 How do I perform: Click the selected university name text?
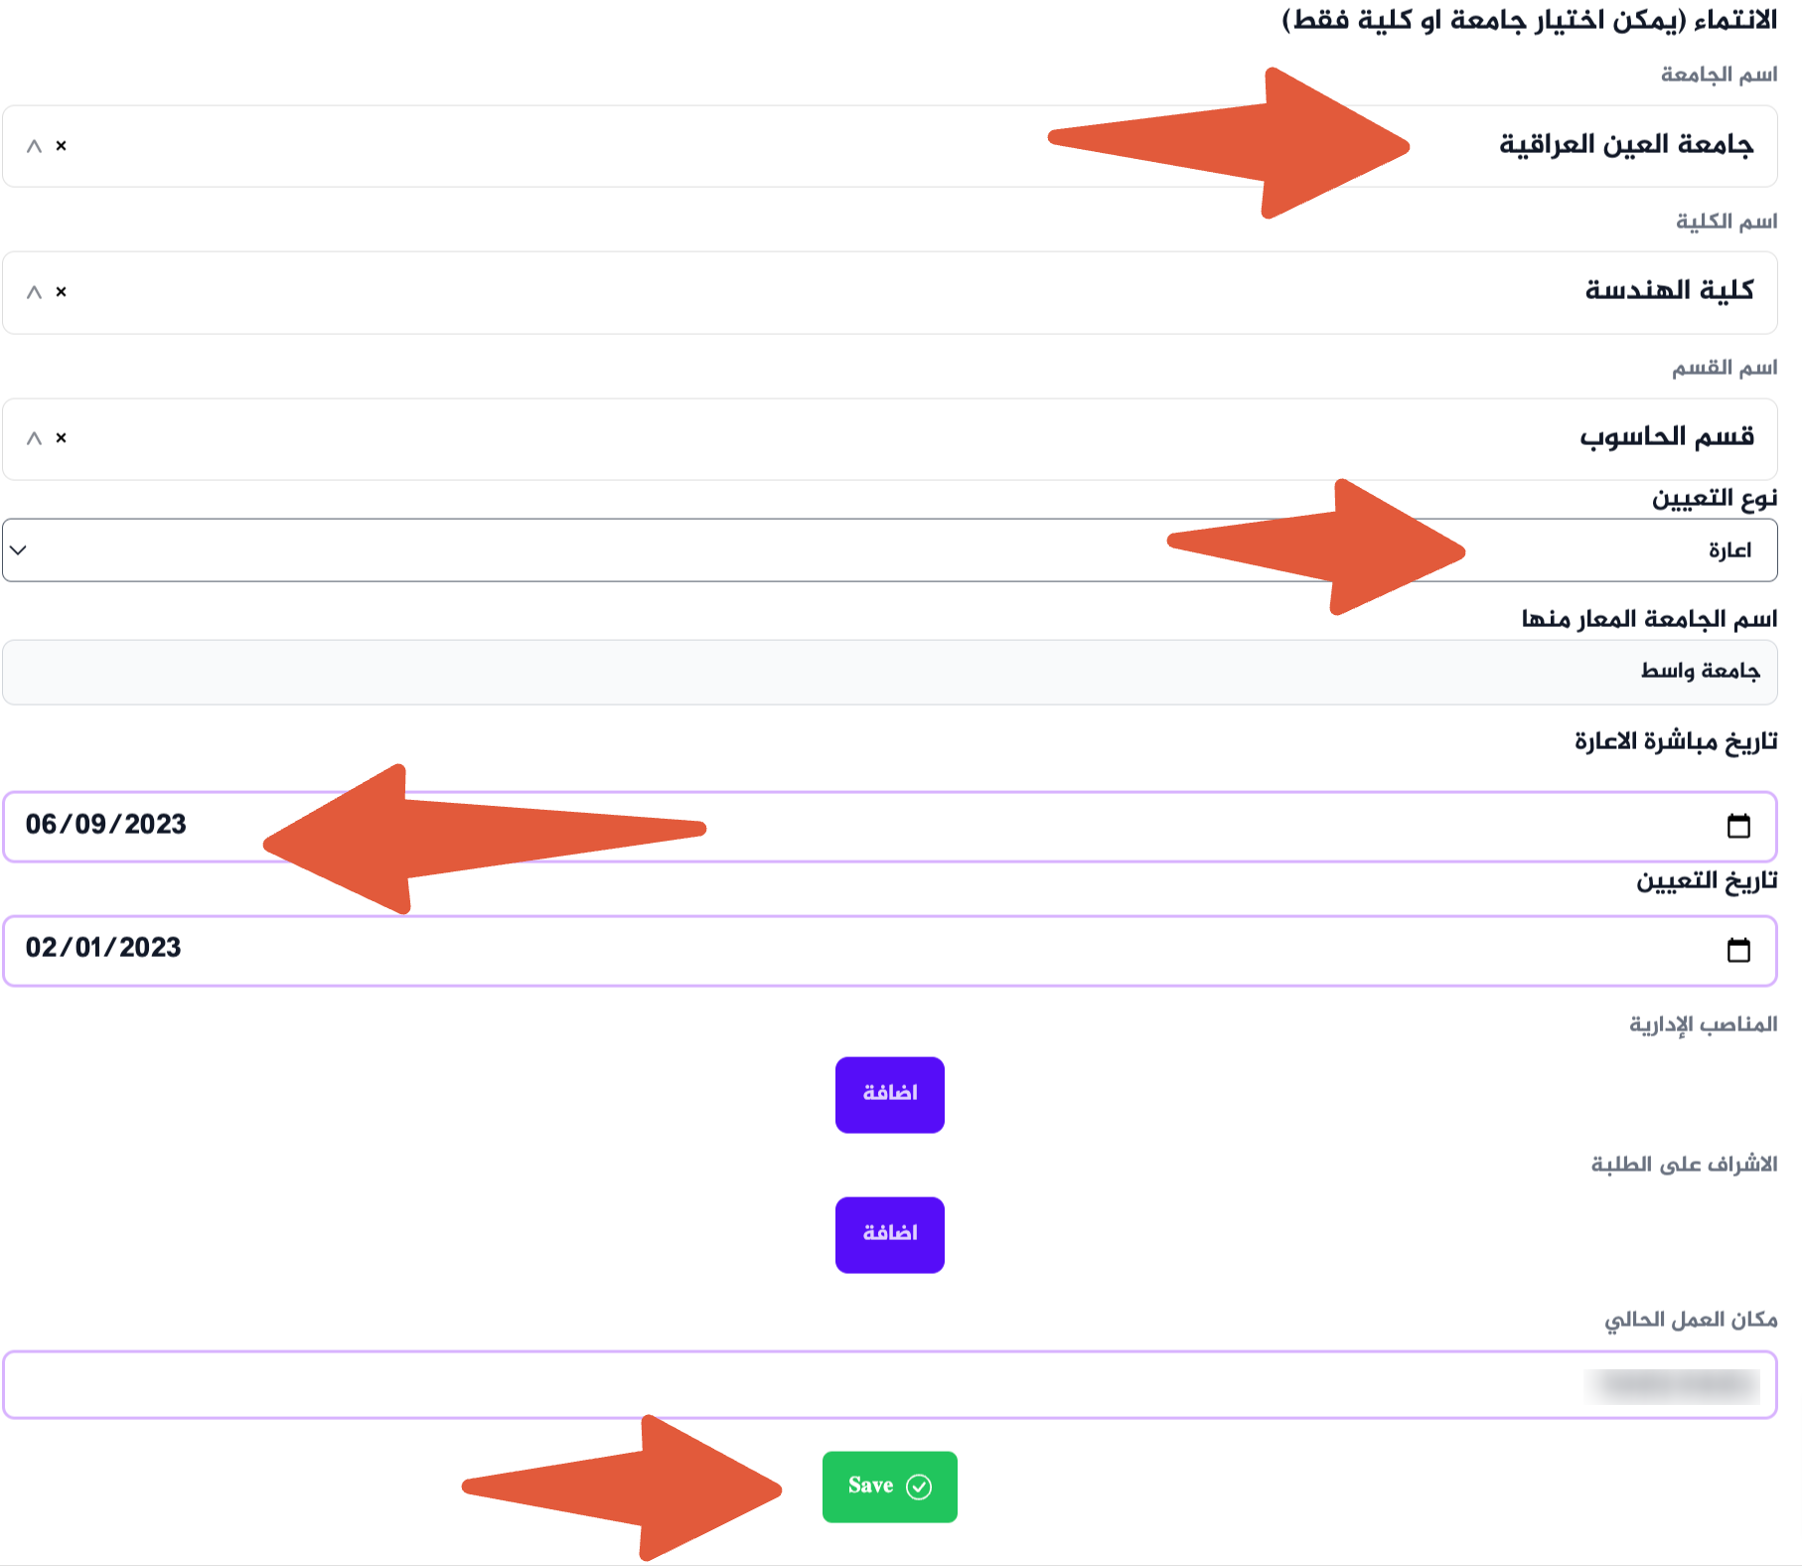[1626, 145]
